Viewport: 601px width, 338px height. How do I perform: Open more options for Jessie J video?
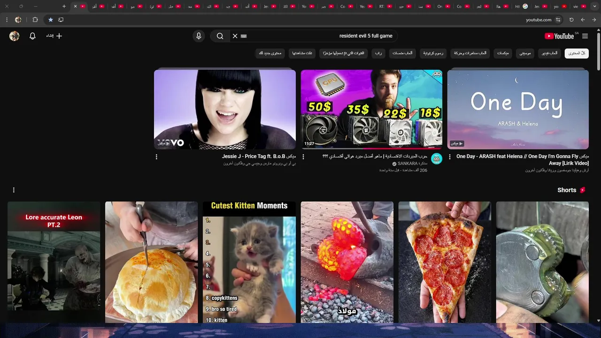tap(156, 157)
